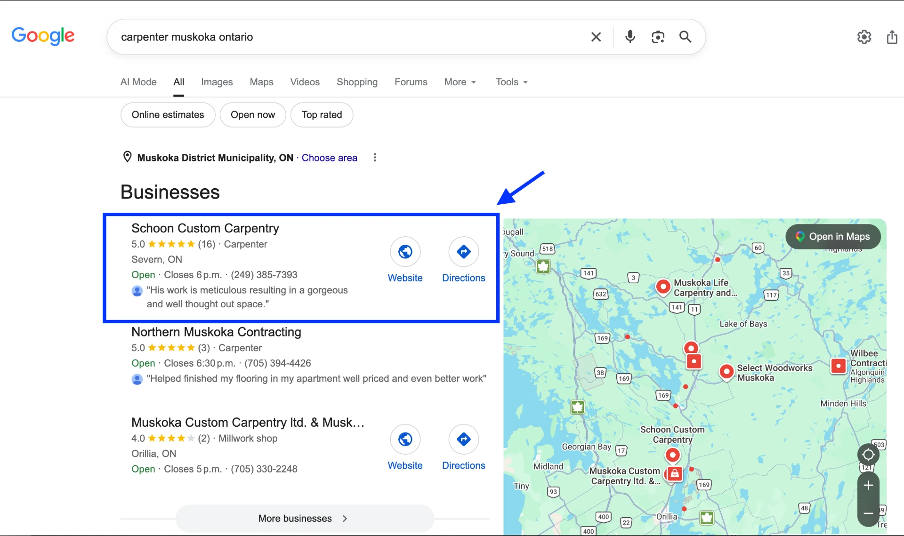The image size is (904, 536).
Task: Toggle the Online estimates filter chip
Action: (x=168, y=115)
